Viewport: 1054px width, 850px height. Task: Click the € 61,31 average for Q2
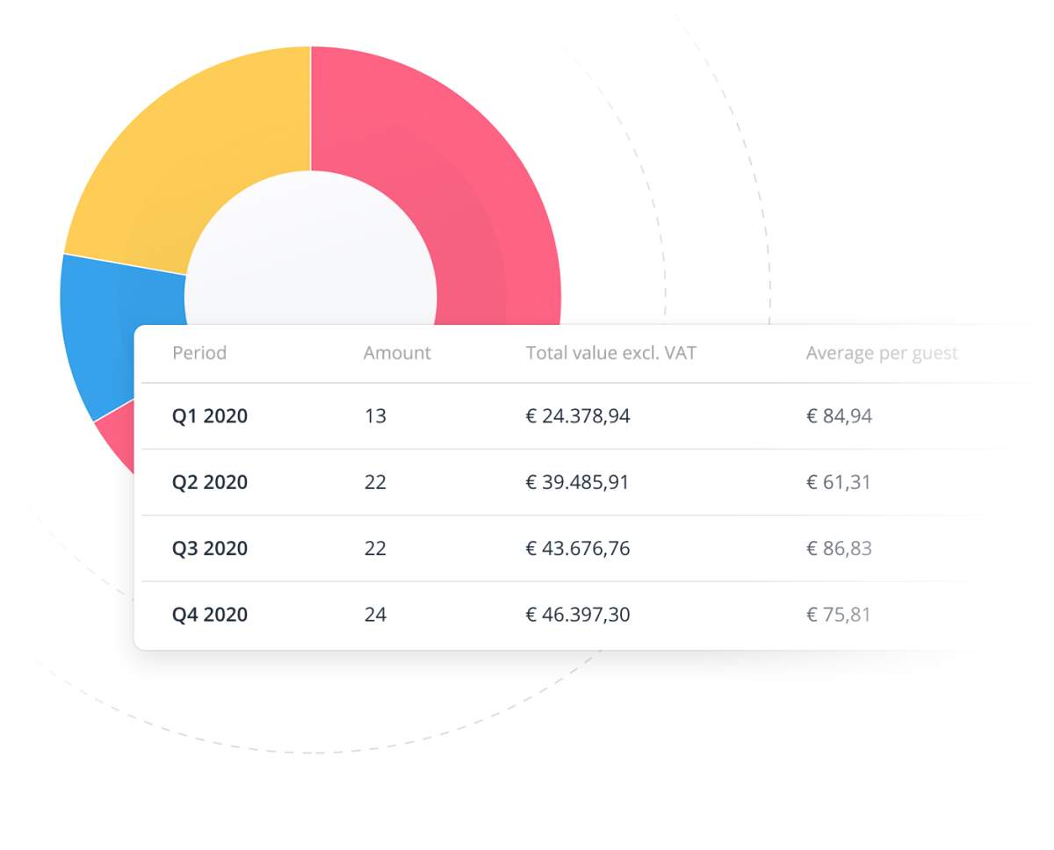pos(839,482)
